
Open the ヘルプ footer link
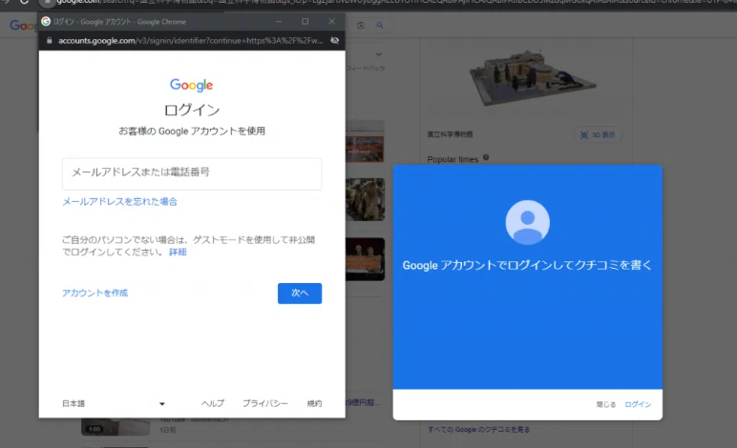pyautogui.click(x=213, y=403)
